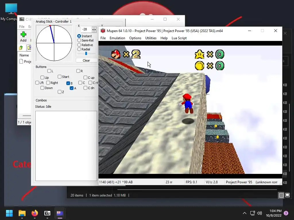Decrease X value with left stepper arrow
Screen dimensions: 294x220
(x=93, y=30)
